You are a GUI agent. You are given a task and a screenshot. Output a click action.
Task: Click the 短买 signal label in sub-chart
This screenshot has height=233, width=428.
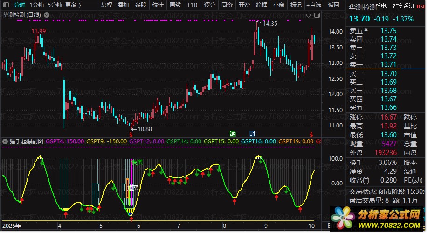pyautogui.click(x=133, y=188)
